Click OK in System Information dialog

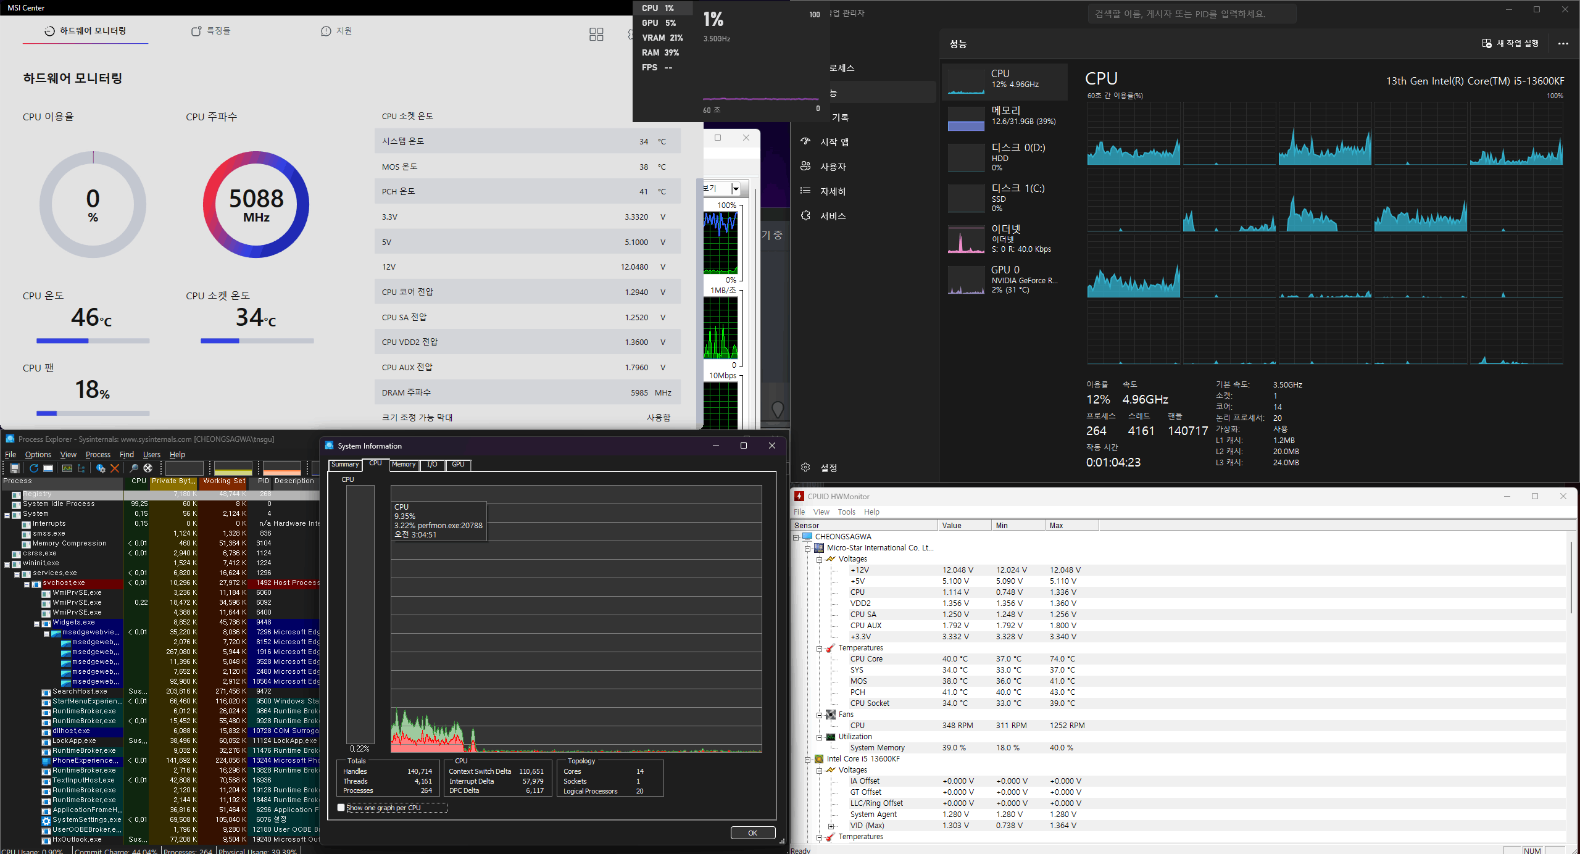click(752, 833)
